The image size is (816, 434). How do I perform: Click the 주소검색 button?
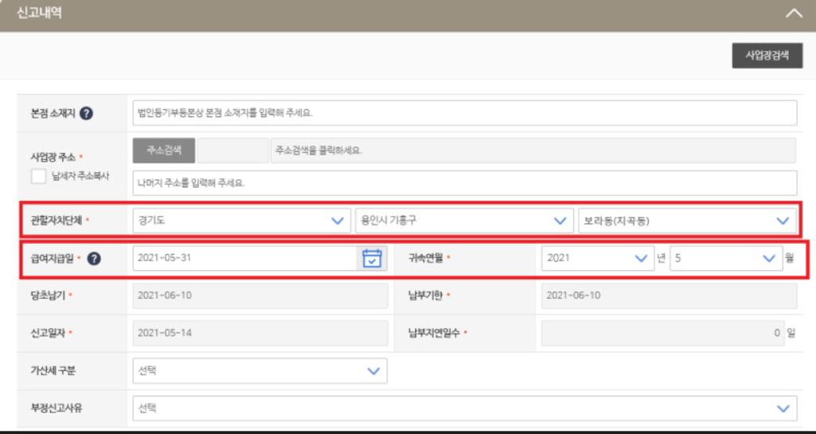[164, 150]
